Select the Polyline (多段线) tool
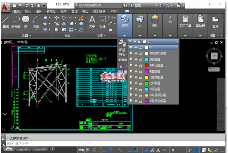Image resolution: width=228 pixels, height=153 pixels. (16, 22)
